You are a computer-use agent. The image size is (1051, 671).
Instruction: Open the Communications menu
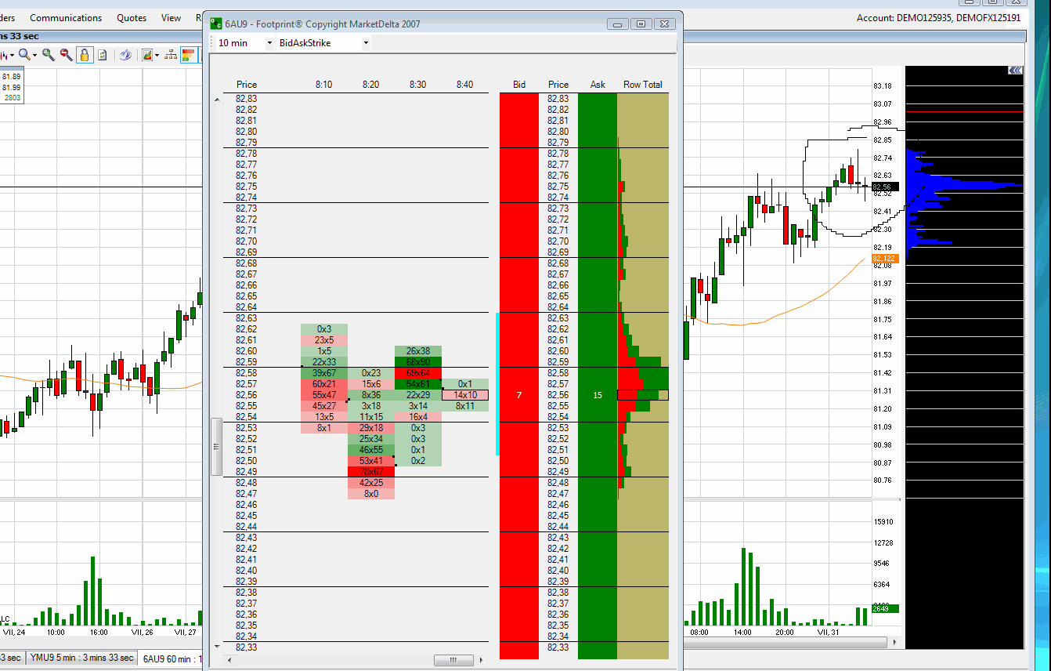[x=66, y=17]
